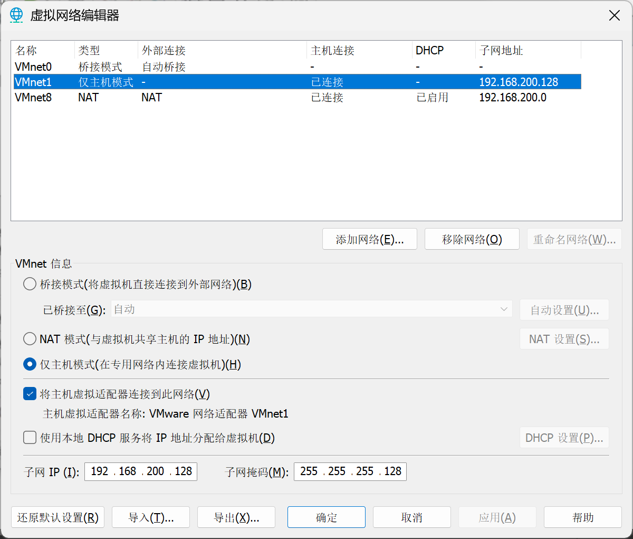
Task: Sort by the 名称 column header
Action: (x=43, y=51)
